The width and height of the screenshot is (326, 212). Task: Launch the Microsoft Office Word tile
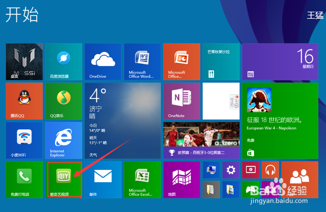(x=142, y=62)
